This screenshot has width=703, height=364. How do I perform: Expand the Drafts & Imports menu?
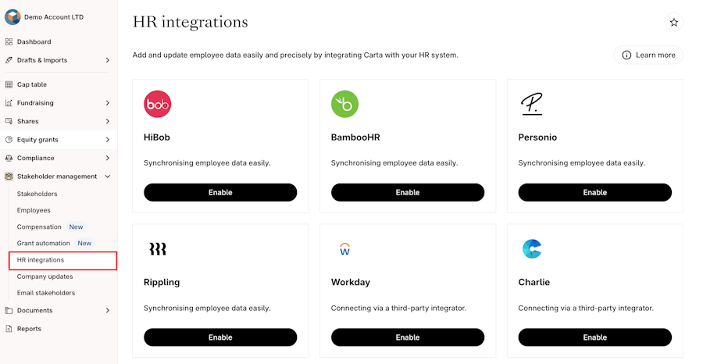pos(108,60)
